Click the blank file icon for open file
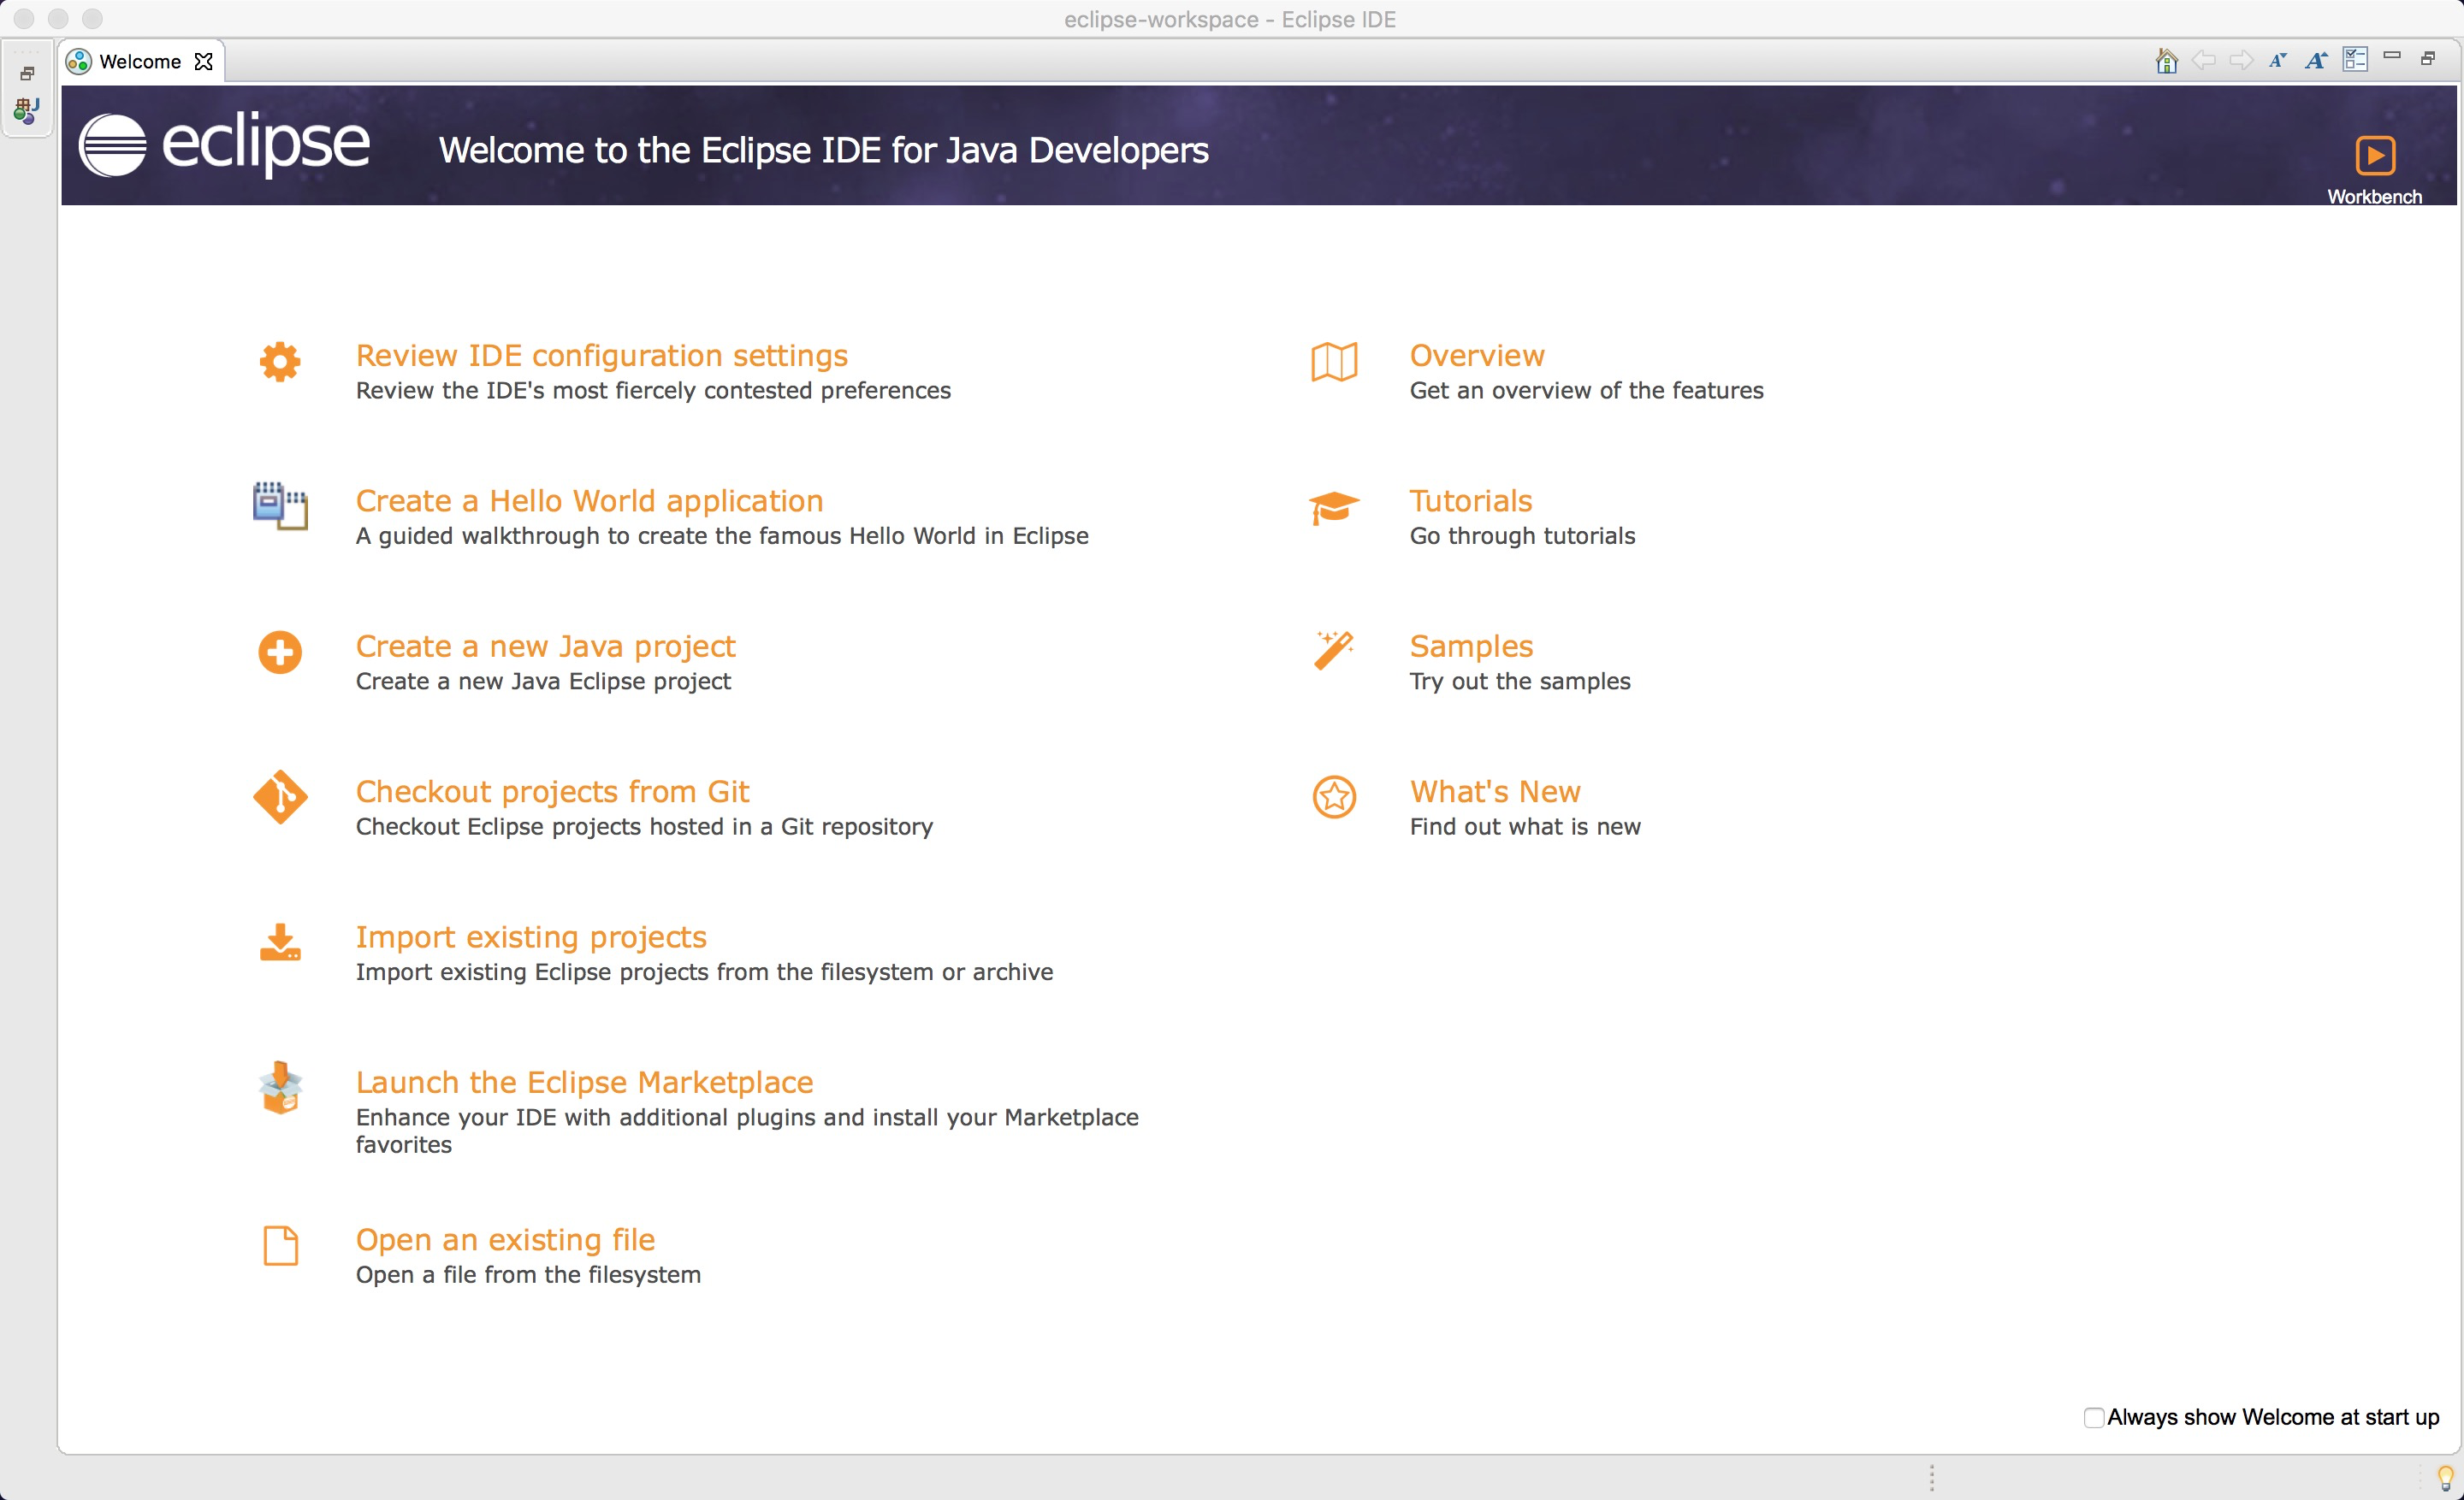Viewport: 2464px width, 1500px height. coord(281,1245)
